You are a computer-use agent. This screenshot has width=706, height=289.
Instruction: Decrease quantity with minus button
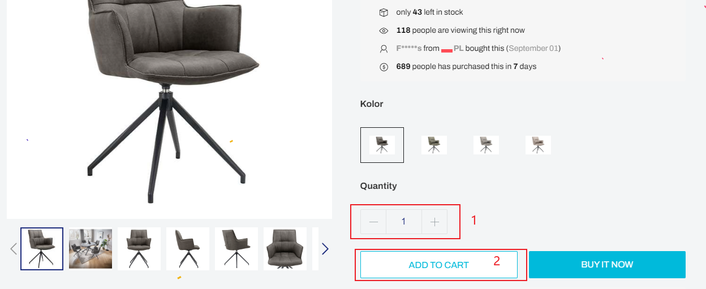(373, 222)
